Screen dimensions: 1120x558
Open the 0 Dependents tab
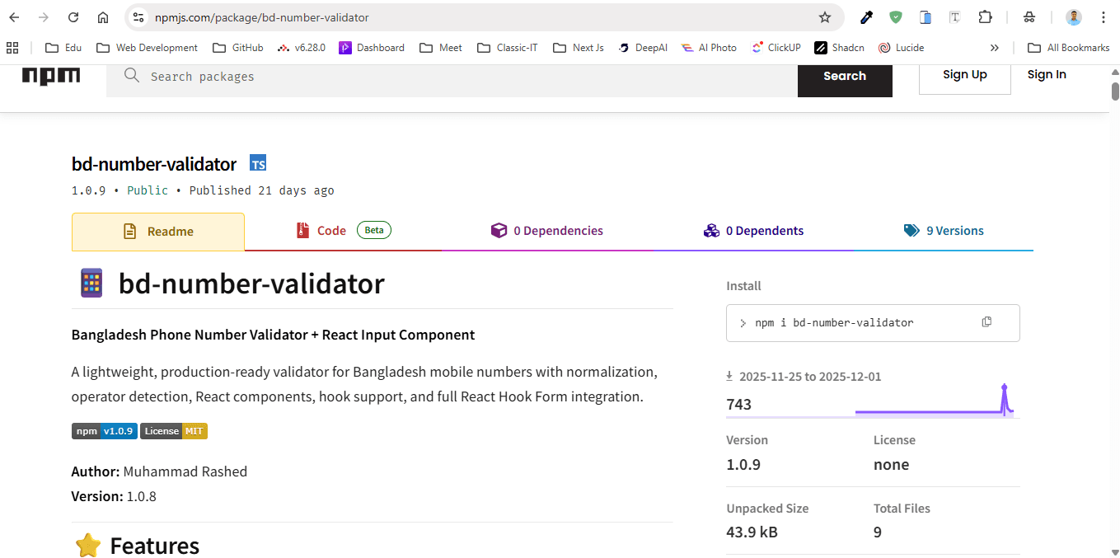tap(753, 231)
